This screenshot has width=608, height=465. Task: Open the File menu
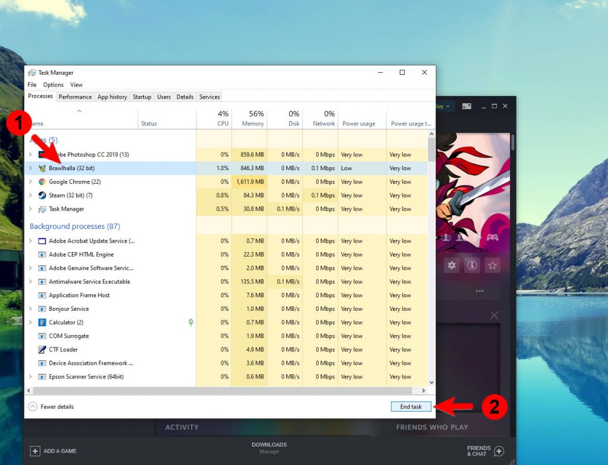coord(32,85)
